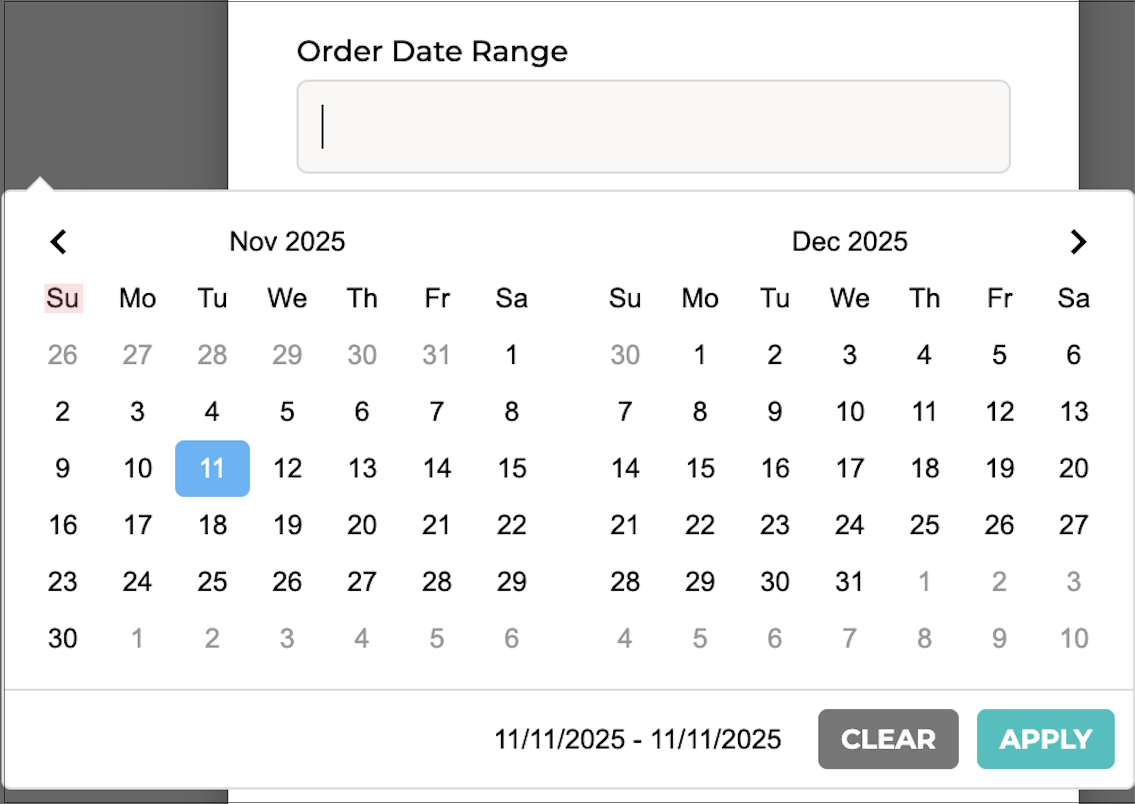The height and width of the screenshot is (804, 1135).
Task: Pick the greyed-out October 26 date
Action: click(x=63, y=355)
